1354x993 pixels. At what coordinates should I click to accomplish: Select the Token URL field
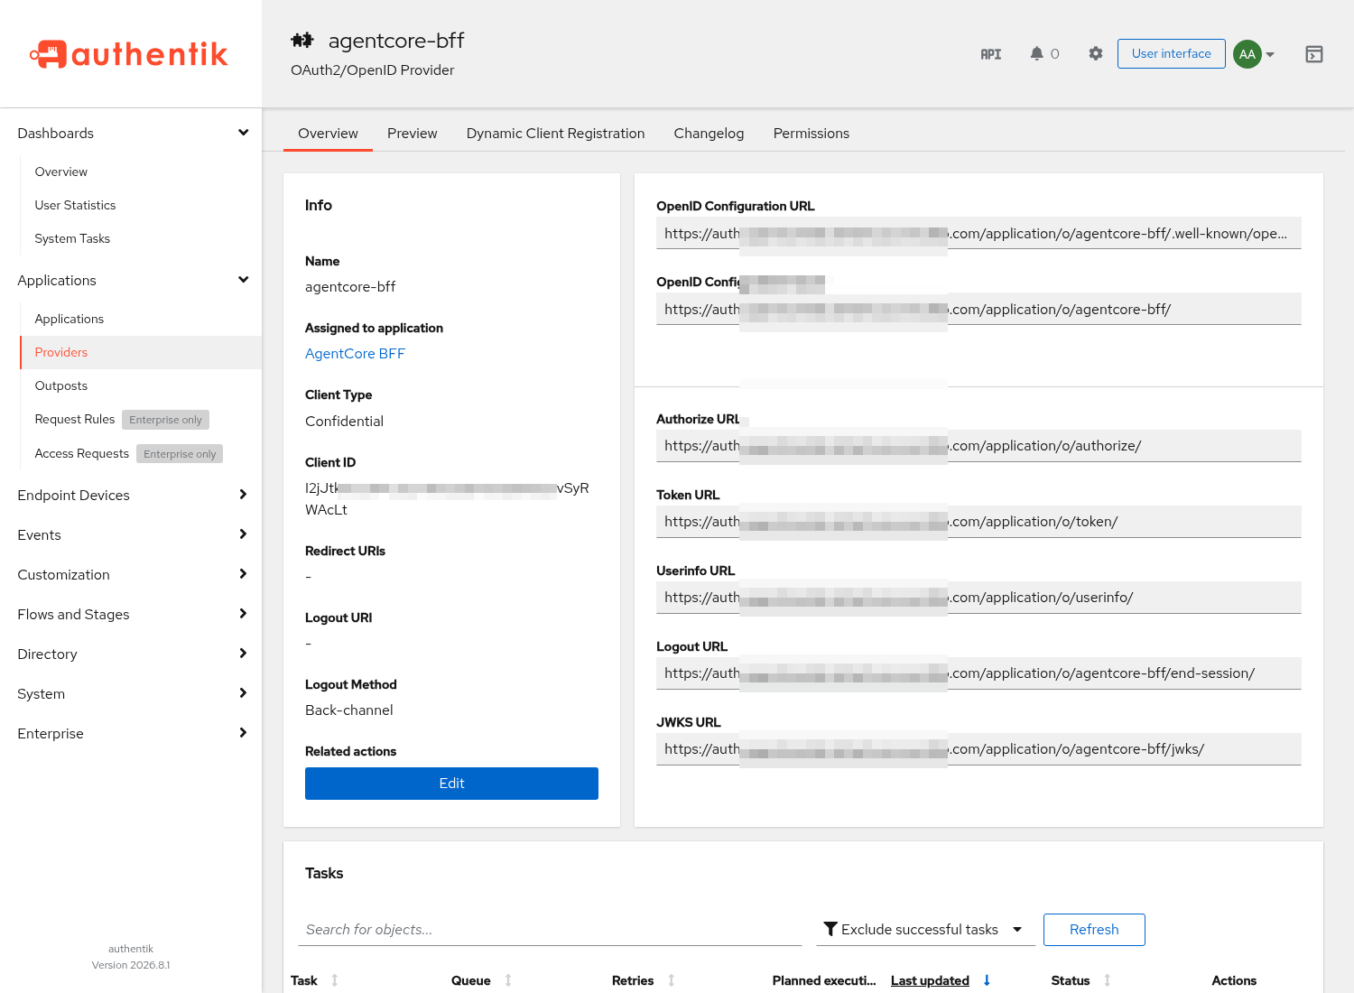pos(978,522)
